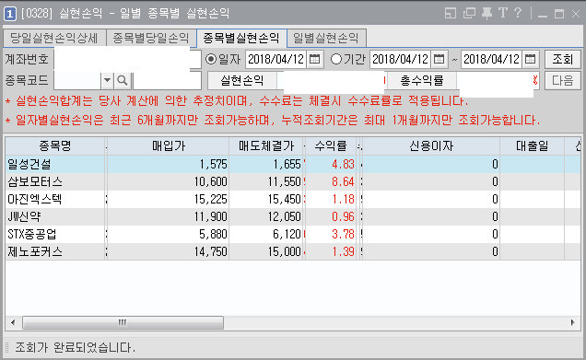The image size is (586, 360).
Task: Click the period start date input field
Action: click(400, 59)
